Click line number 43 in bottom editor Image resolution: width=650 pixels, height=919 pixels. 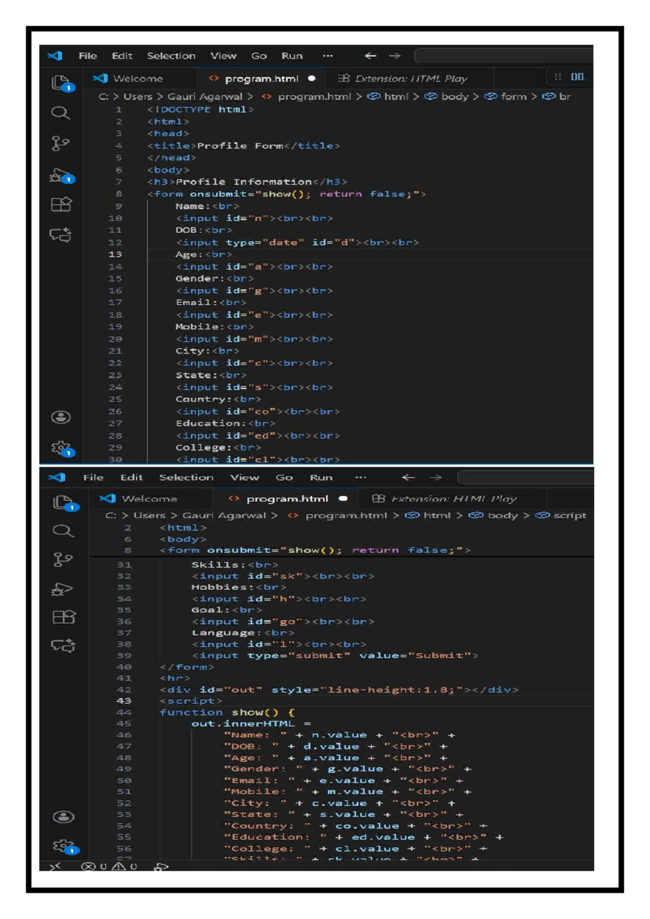pos(124,701)
